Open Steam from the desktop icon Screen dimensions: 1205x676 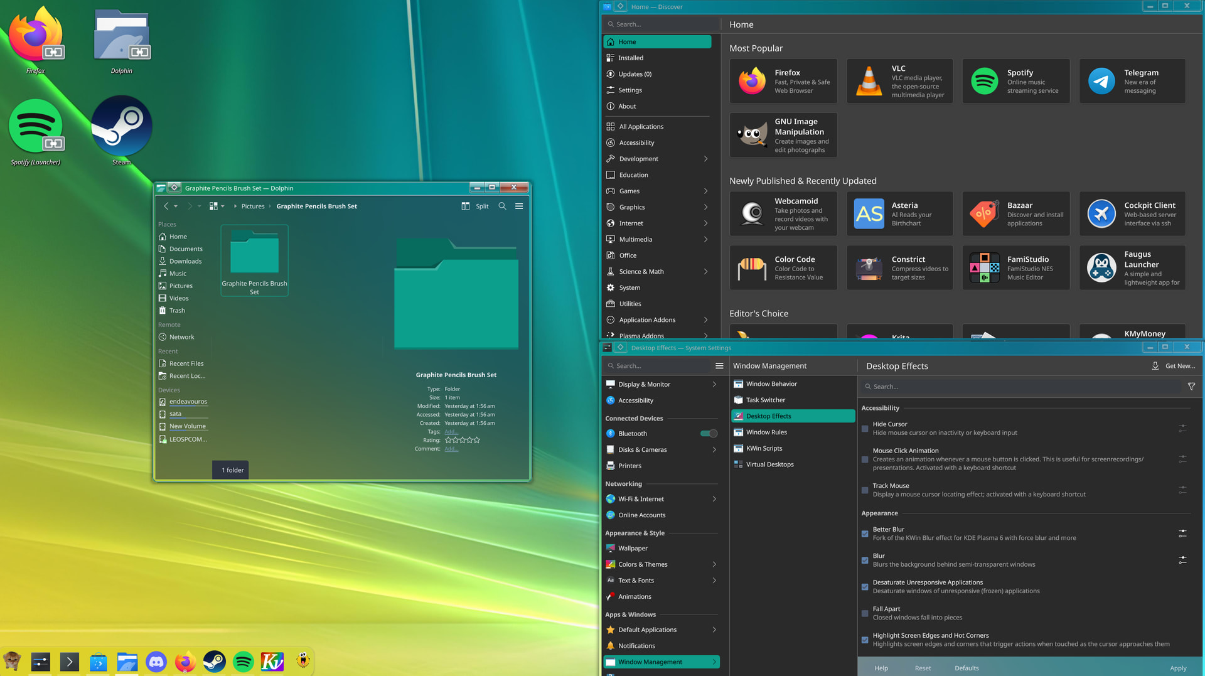click(x=121, y=126)
